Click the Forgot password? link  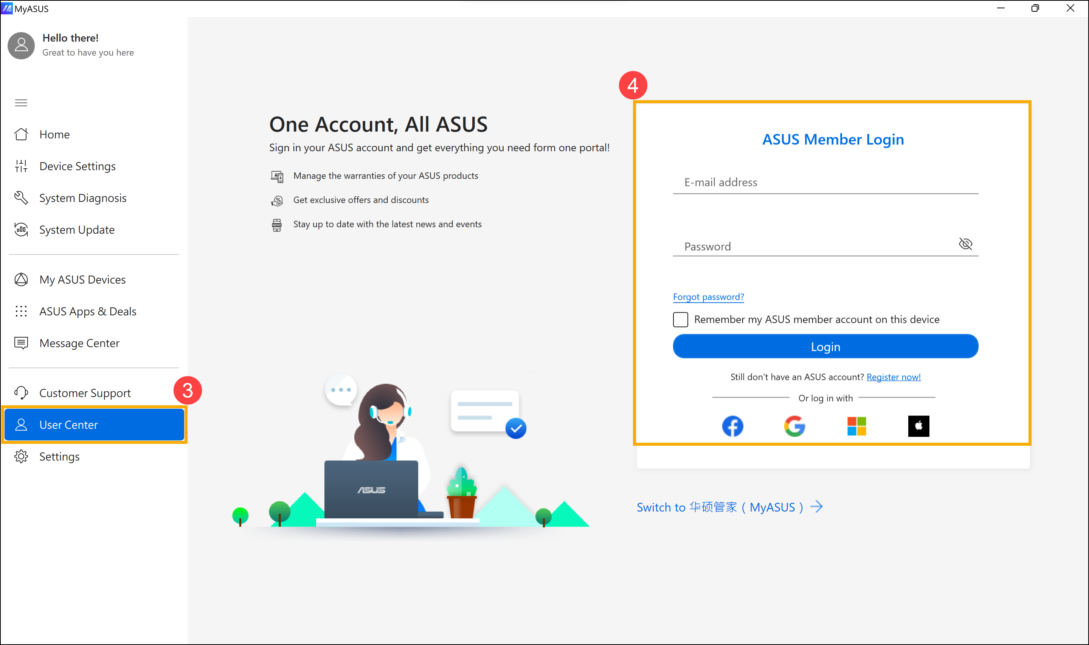tap(708, 297)
